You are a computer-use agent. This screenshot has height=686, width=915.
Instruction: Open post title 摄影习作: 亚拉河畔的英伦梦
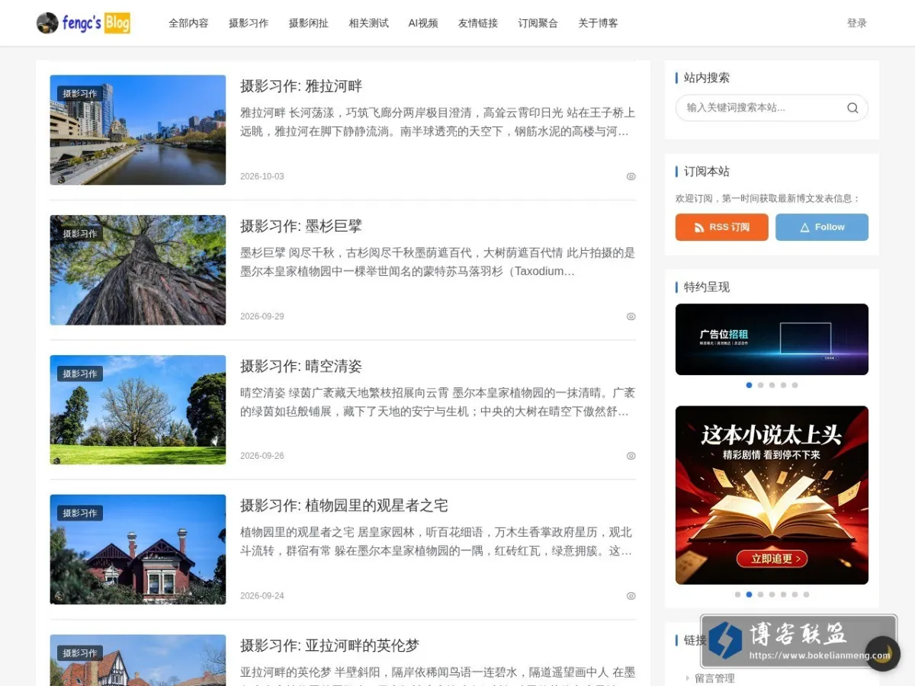pyautogui.click(x=329, y=646)
